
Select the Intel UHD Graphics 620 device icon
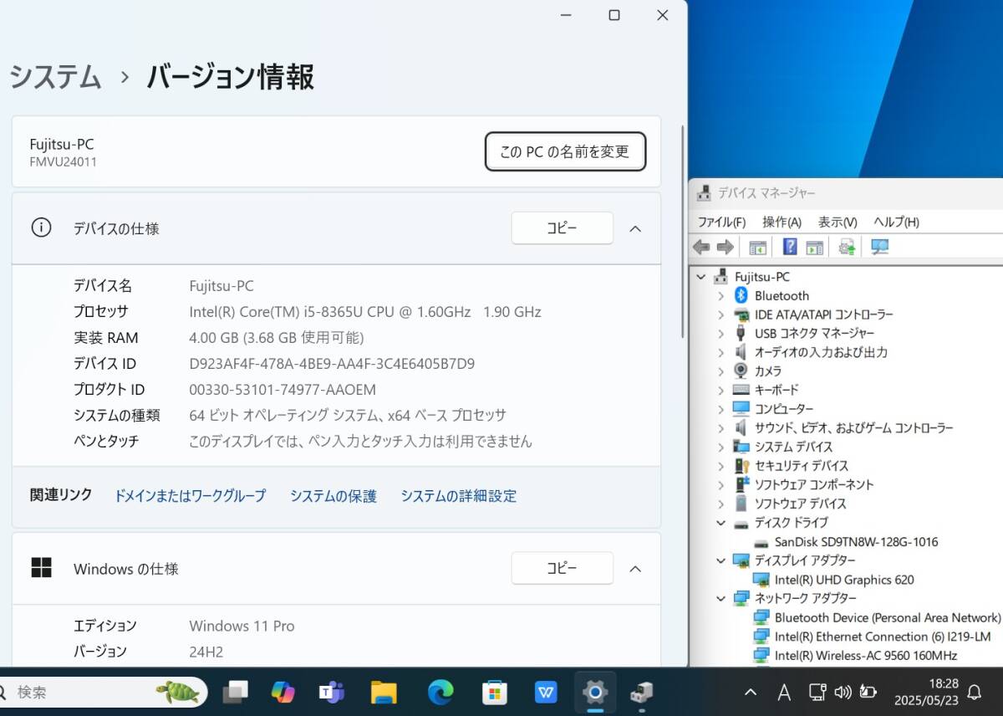click(x=761, y=580)
